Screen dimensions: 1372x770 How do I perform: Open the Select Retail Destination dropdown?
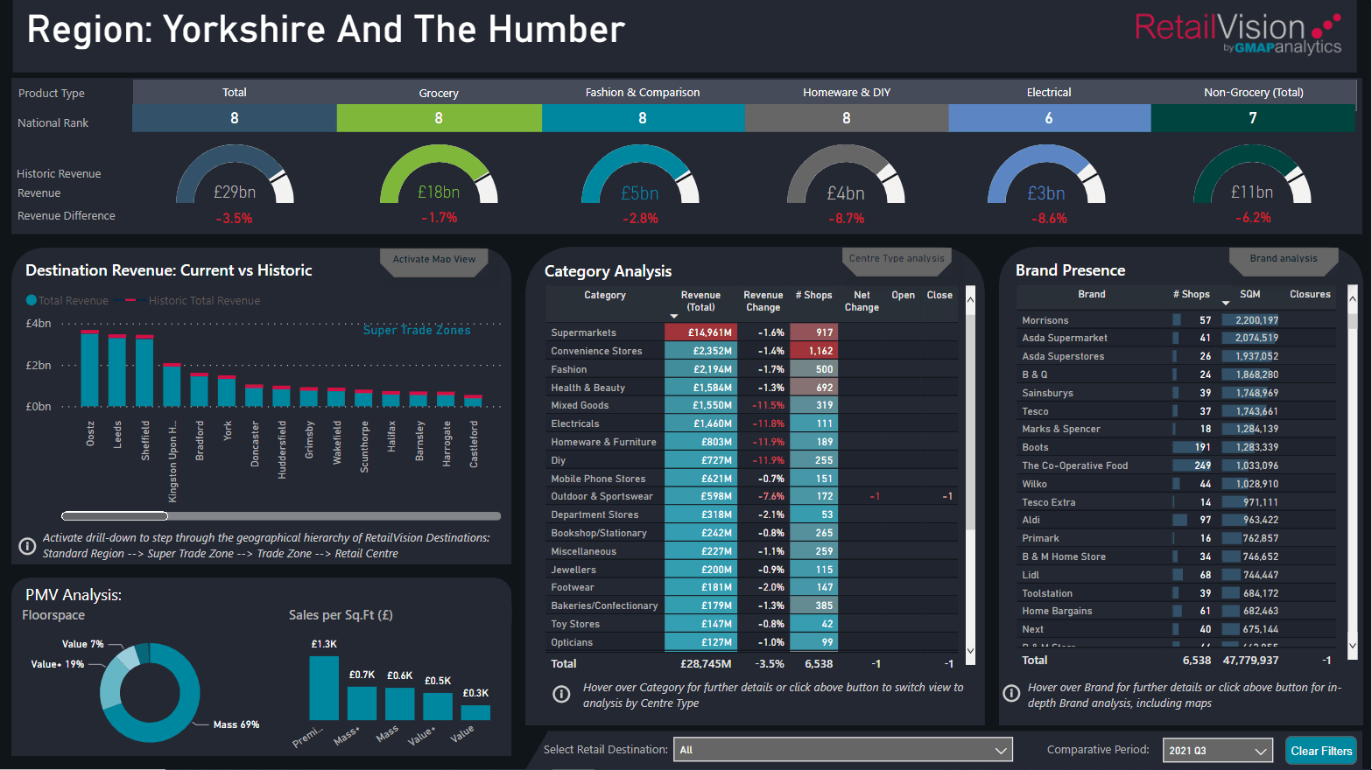[x=843, y=750]
